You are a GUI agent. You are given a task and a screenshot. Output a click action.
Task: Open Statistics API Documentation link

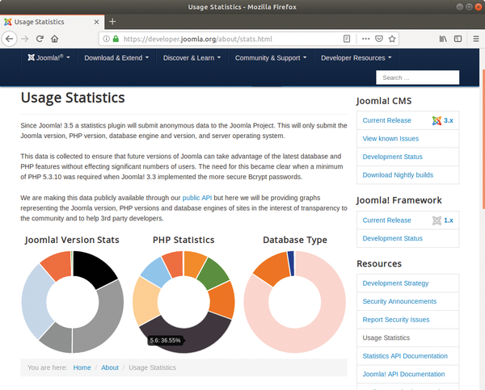click(405, 356)
